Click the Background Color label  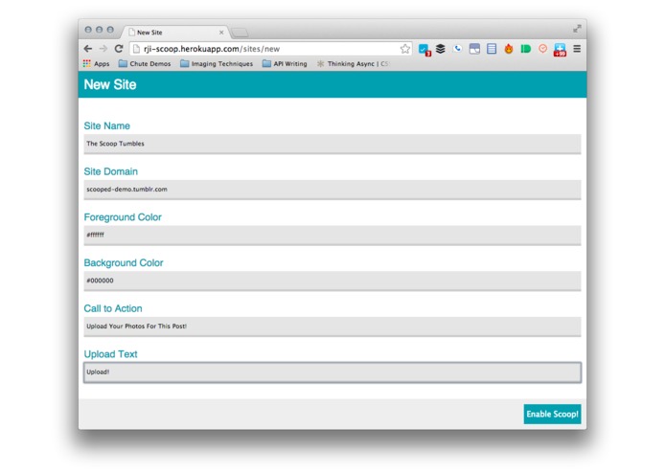point(124,263)
